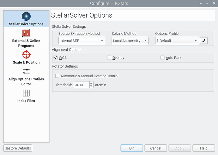The width and height of the screenshot is (218, 155).
Task: Maximize the Configure window
Action: 207,3
